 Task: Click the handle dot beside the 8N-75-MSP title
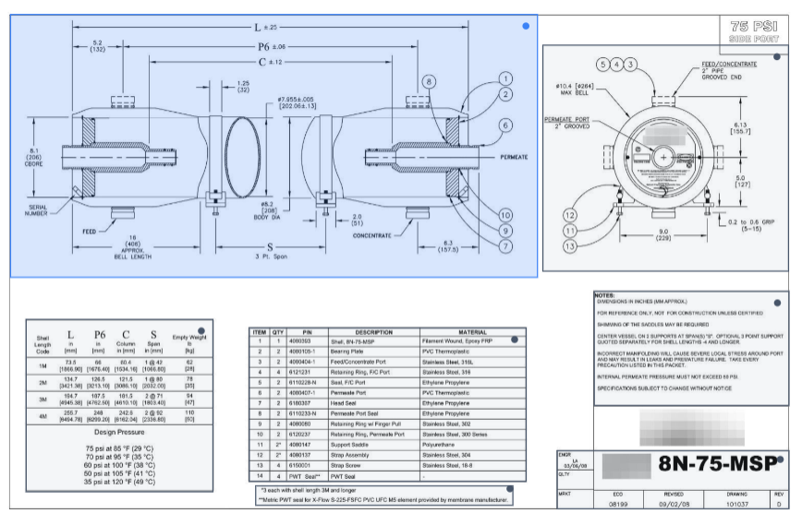(780, 460)
